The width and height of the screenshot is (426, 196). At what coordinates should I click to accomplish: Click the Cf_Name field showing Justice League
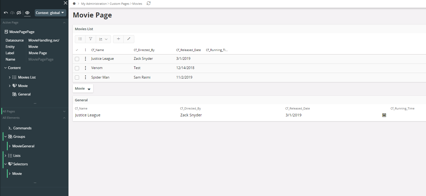pos(88,115)
